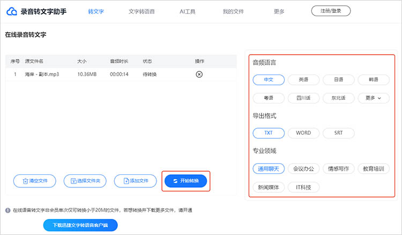Choose WORD export format

(303, 133)
